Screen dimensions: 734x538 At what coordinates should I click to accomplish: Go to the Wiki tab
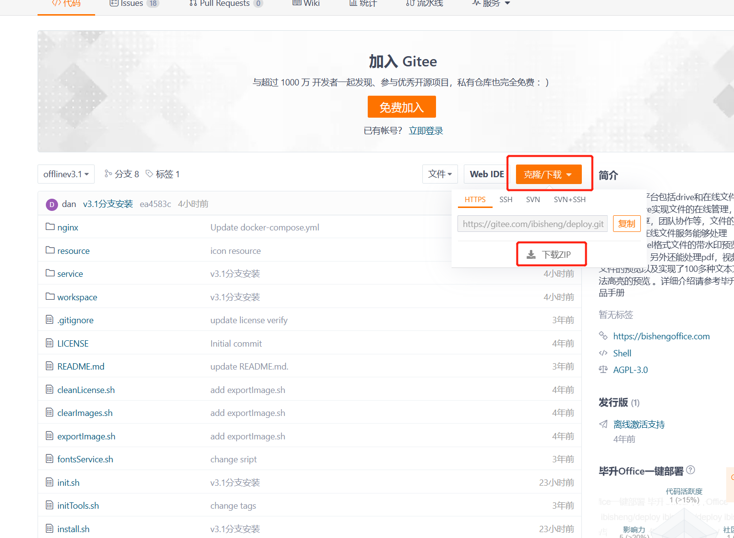(x=306, y=4)
